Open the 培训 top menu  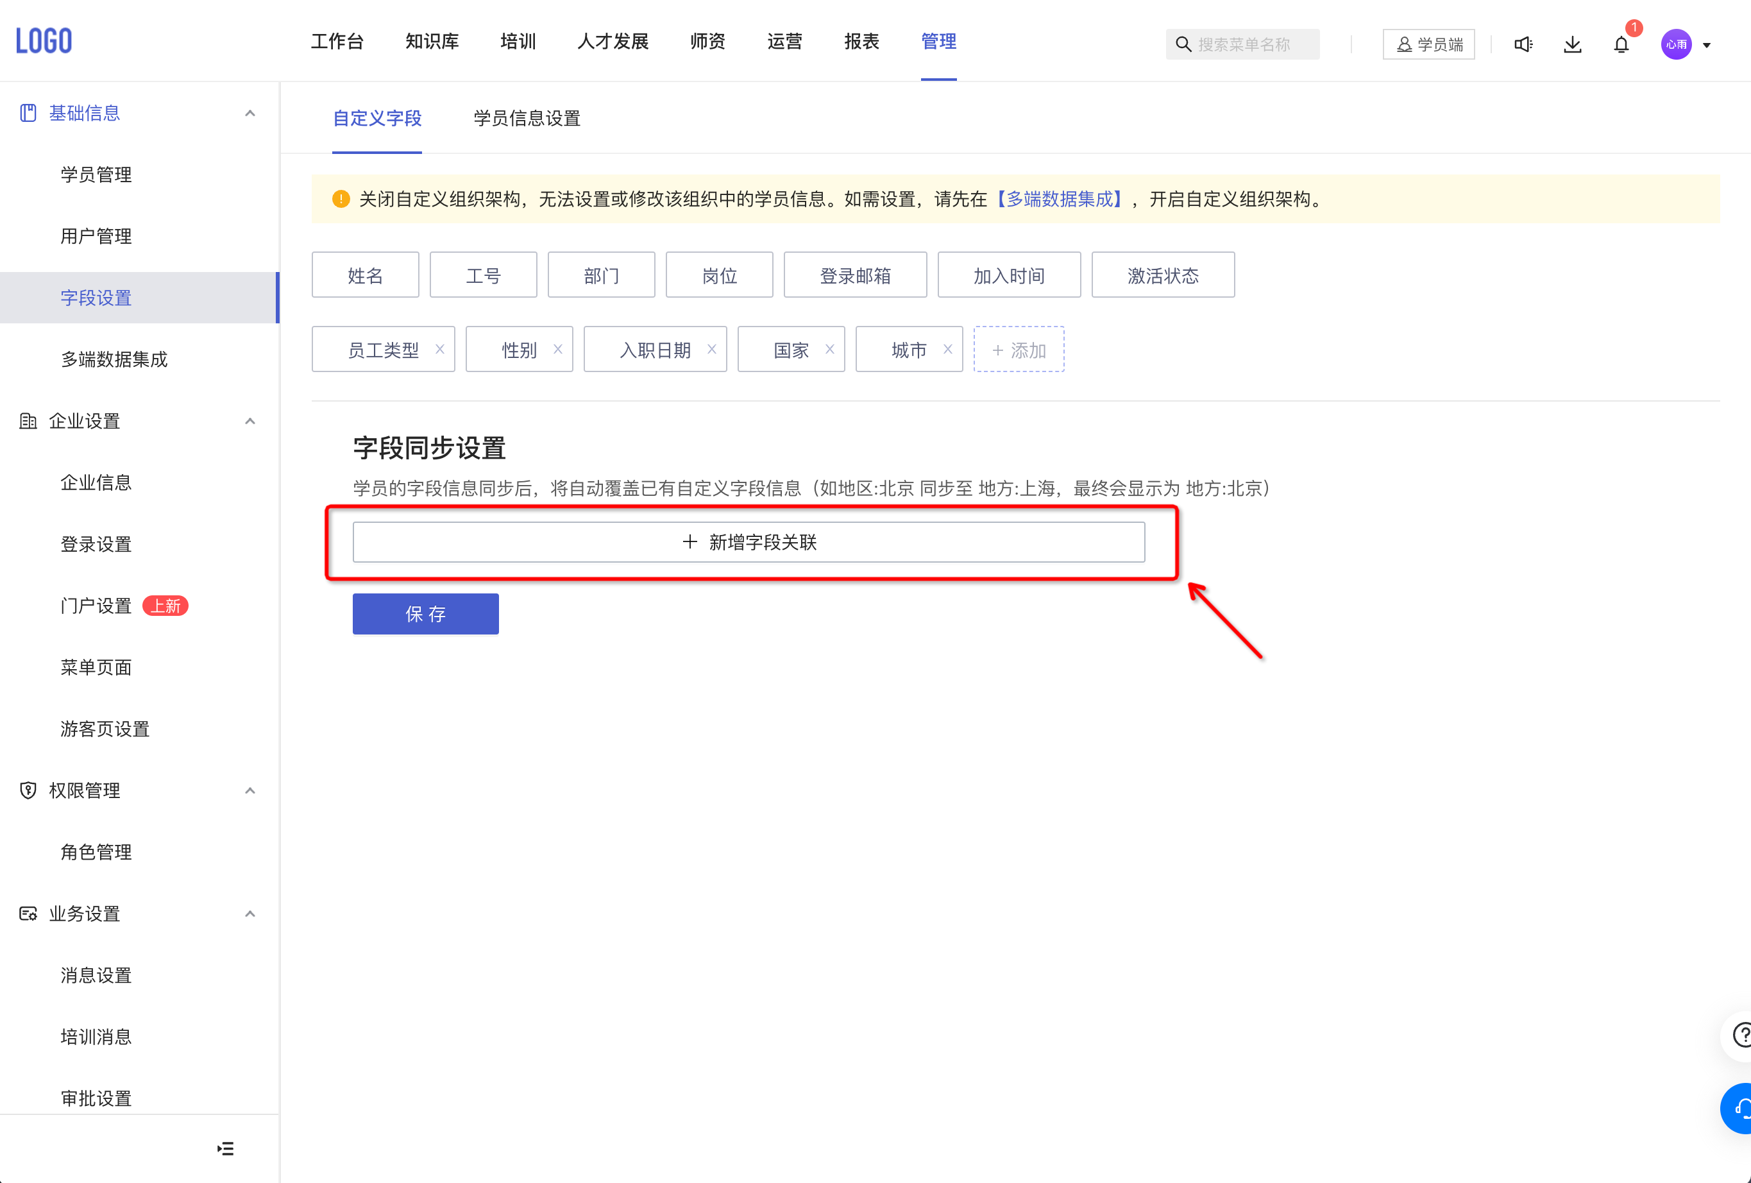click(518, 42)
